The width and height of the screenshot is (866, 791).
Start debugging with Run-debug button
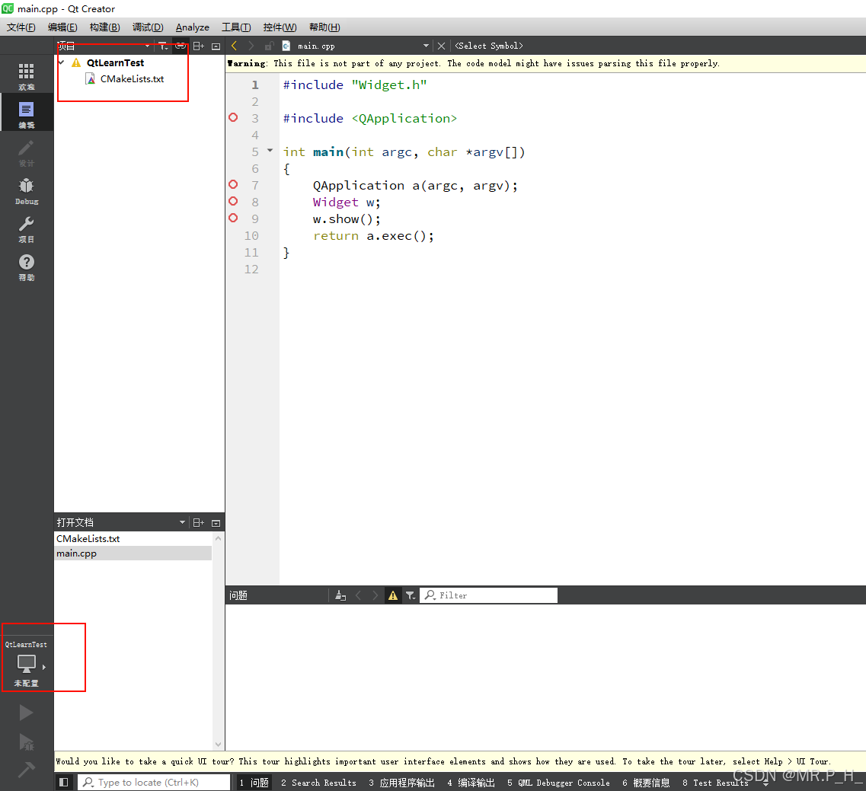26,742
